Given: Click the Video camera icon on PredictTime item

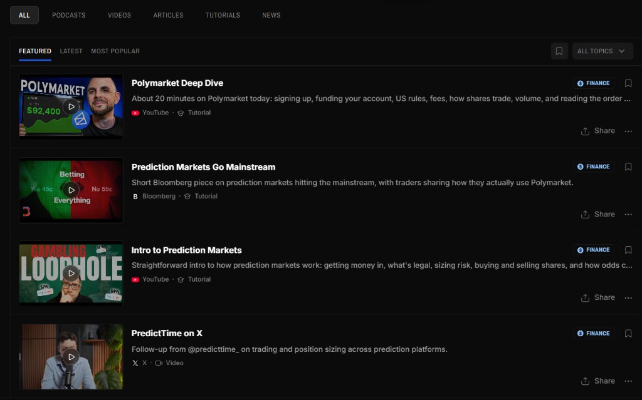Looking at the screenshot, I should 159,363.
